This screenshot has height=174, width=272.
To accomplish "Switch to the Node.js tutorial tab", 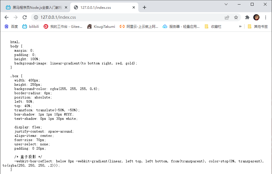I will point(37,7).
